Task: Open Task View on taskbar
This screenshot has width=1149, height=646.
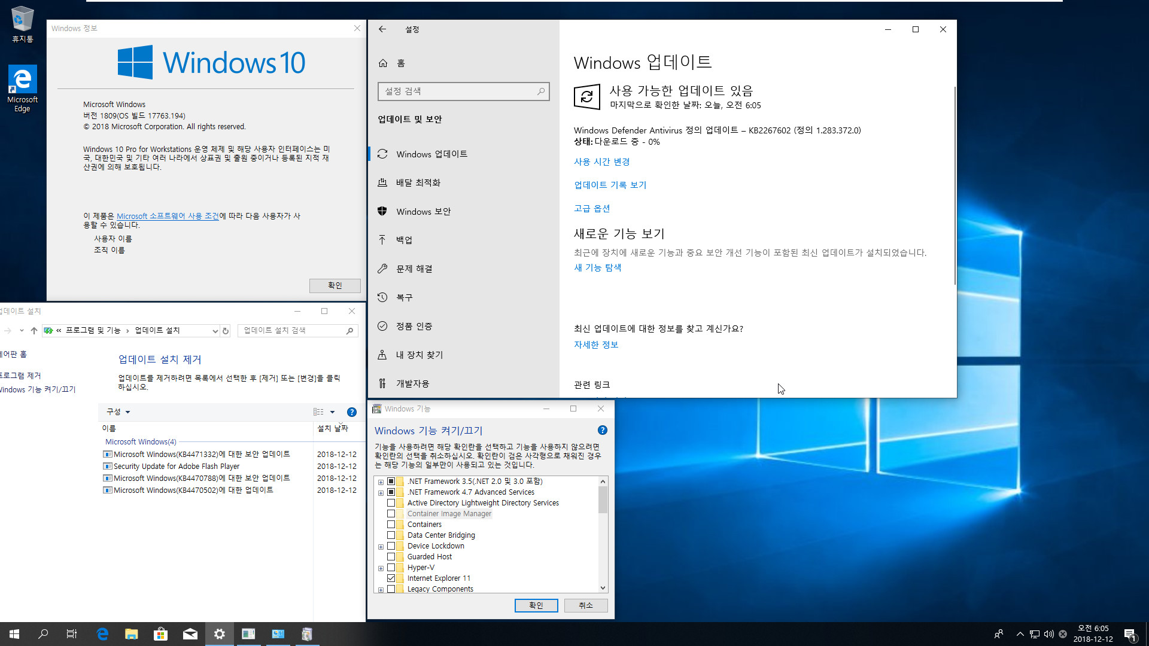Action: 72,634
